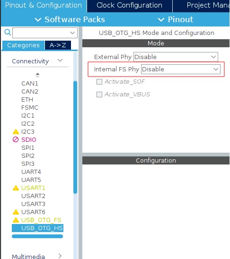The image size is (230, 259).
Task: Select the A->Z view tab
Action: point(58,45)
